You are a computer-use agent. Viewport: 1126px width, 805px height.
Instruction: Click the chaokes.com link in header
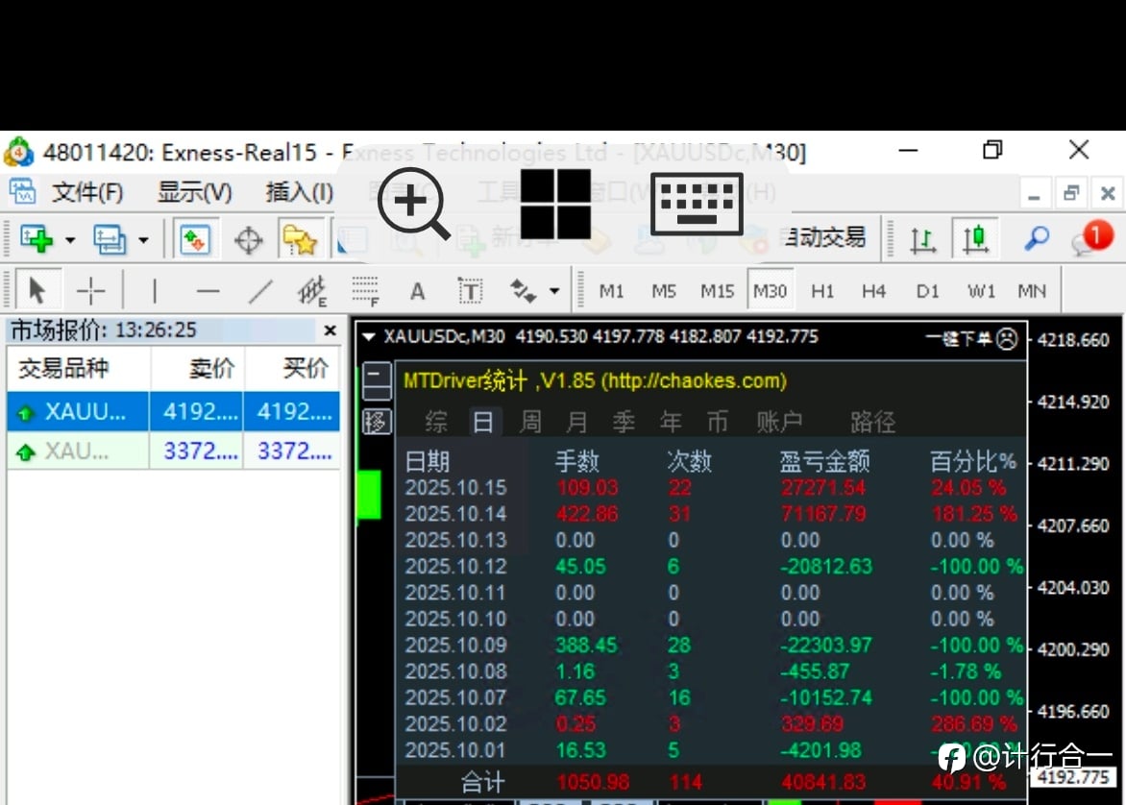695,380
